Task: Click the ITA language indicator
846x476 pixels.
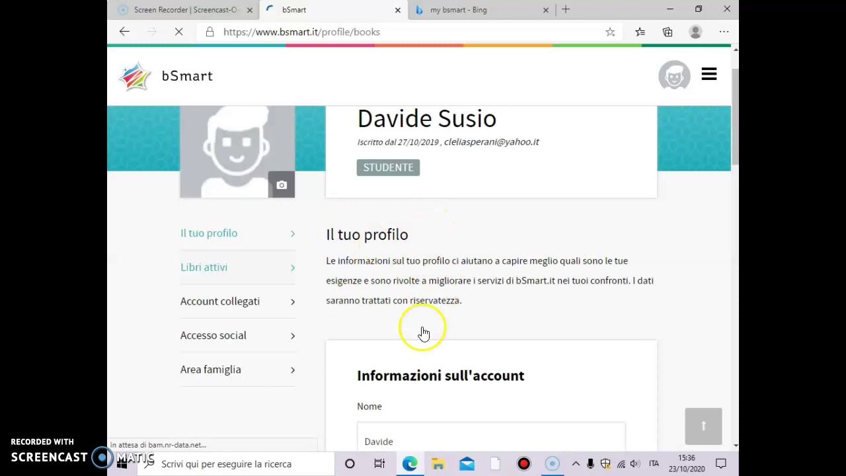Action: click(654, 464)
